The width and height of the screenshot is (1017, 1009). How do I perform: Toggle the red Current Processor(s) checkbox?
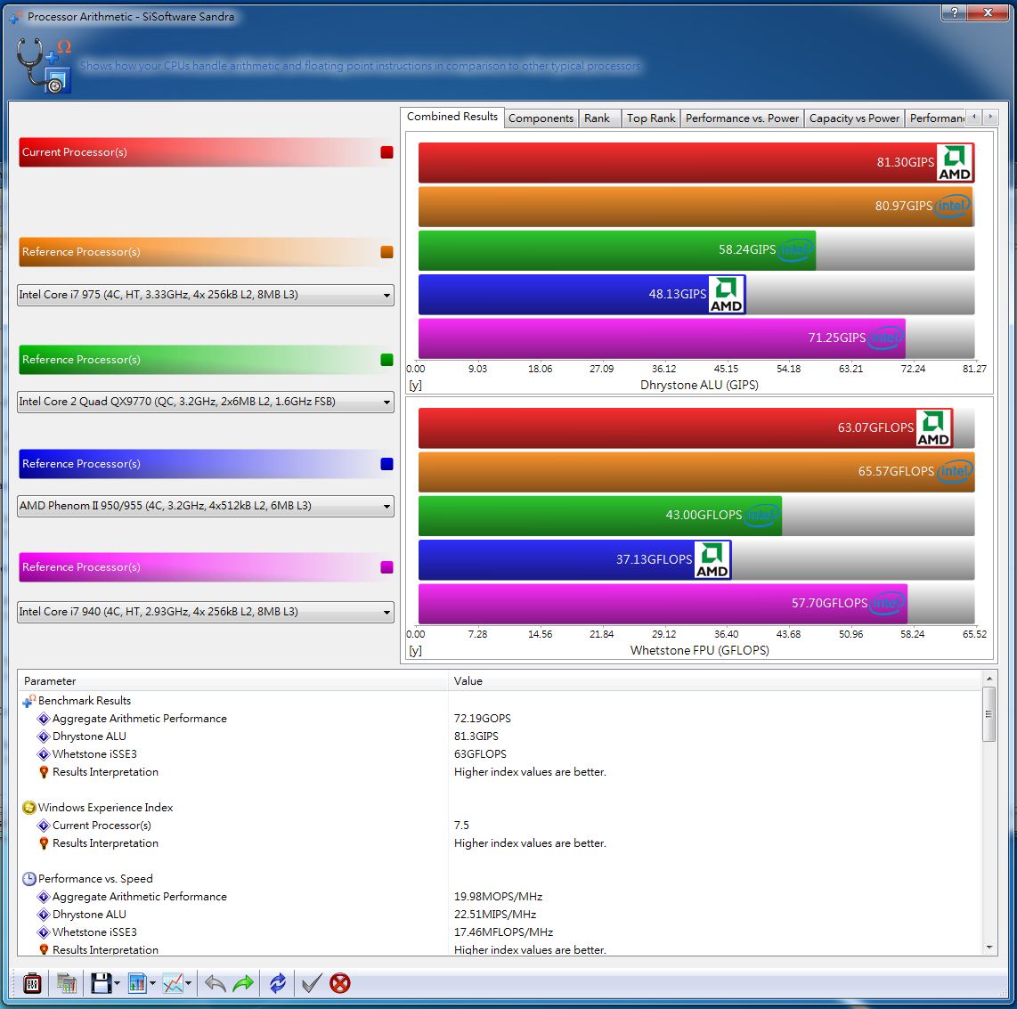tap(386, 152)
